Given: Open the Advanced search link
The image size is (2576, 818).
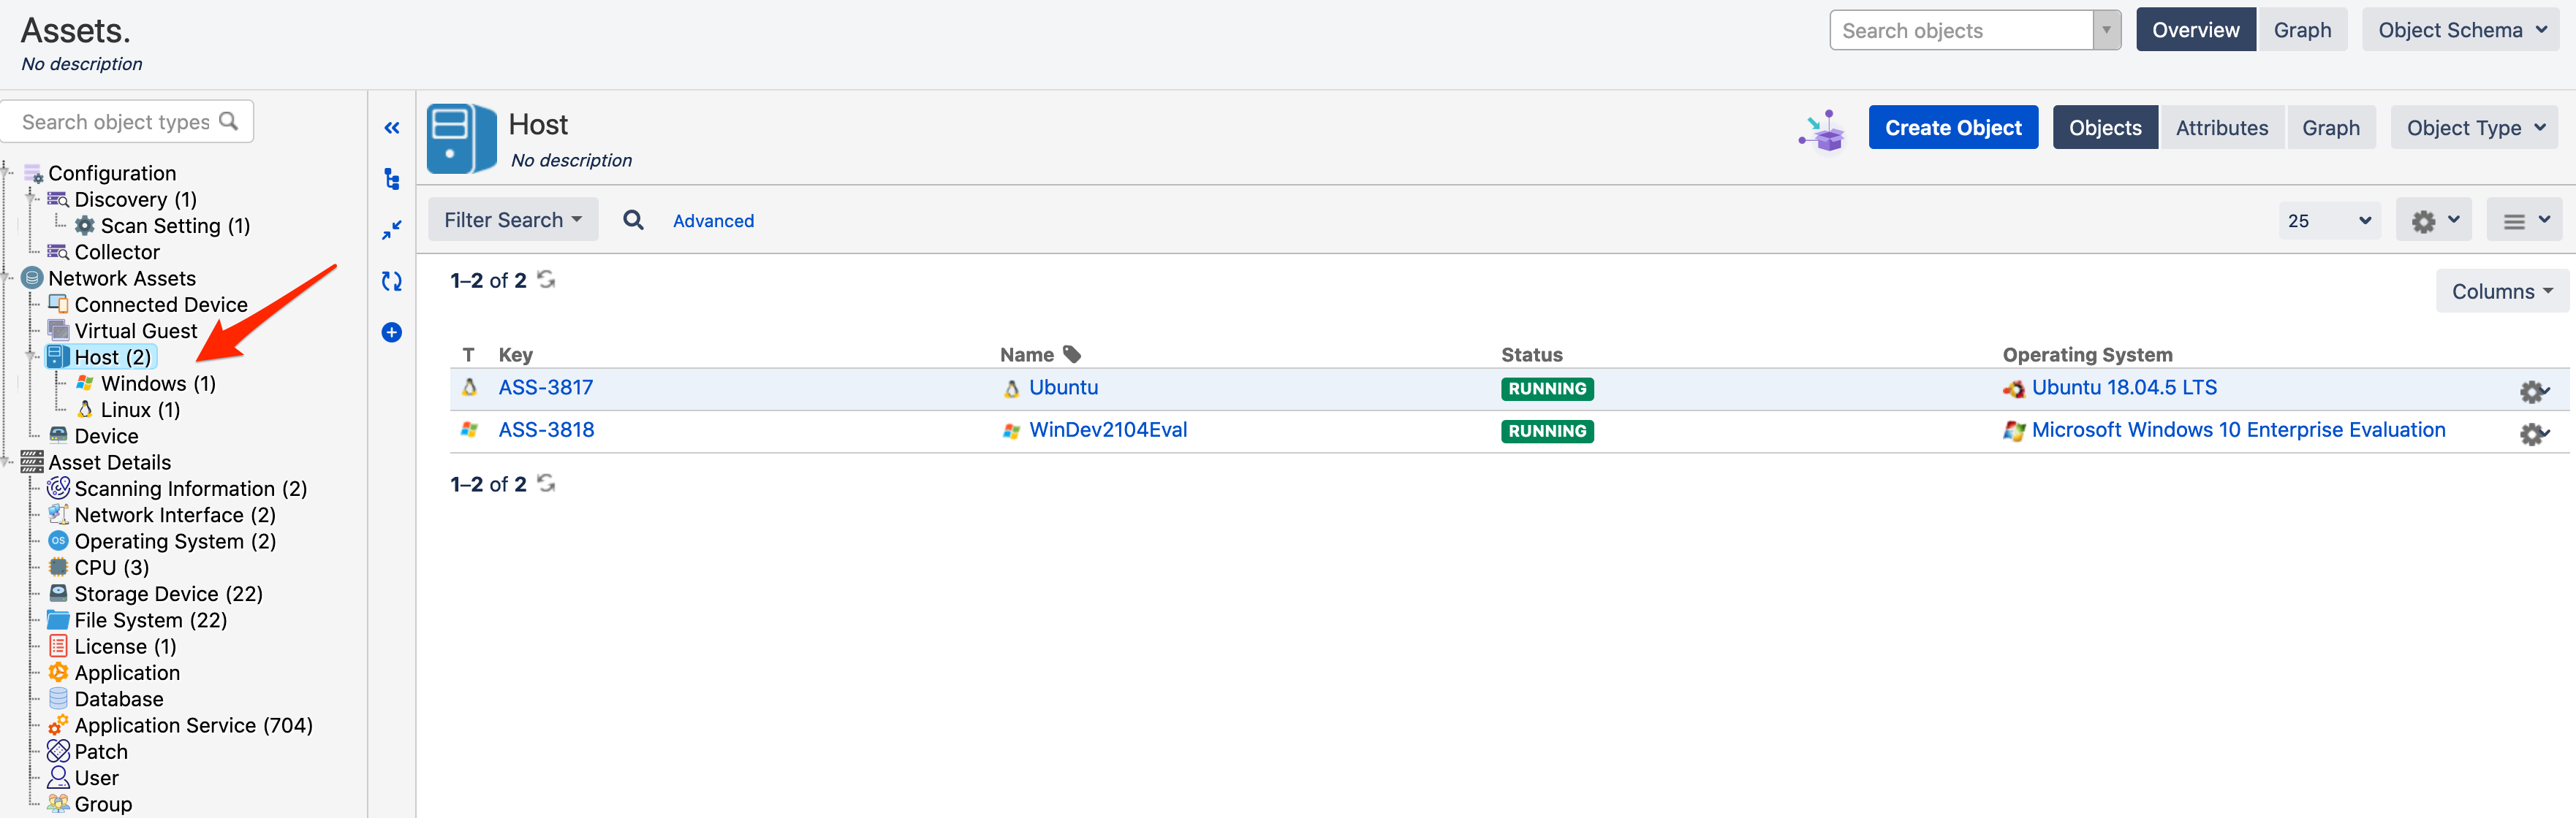Looking at the screenshot, I should 713,221.
